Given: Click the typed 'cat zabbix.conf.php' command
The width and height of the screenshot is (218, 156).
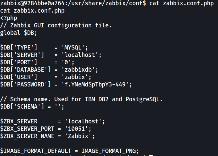Looking at the screenshot, I should tap(181, 3).
